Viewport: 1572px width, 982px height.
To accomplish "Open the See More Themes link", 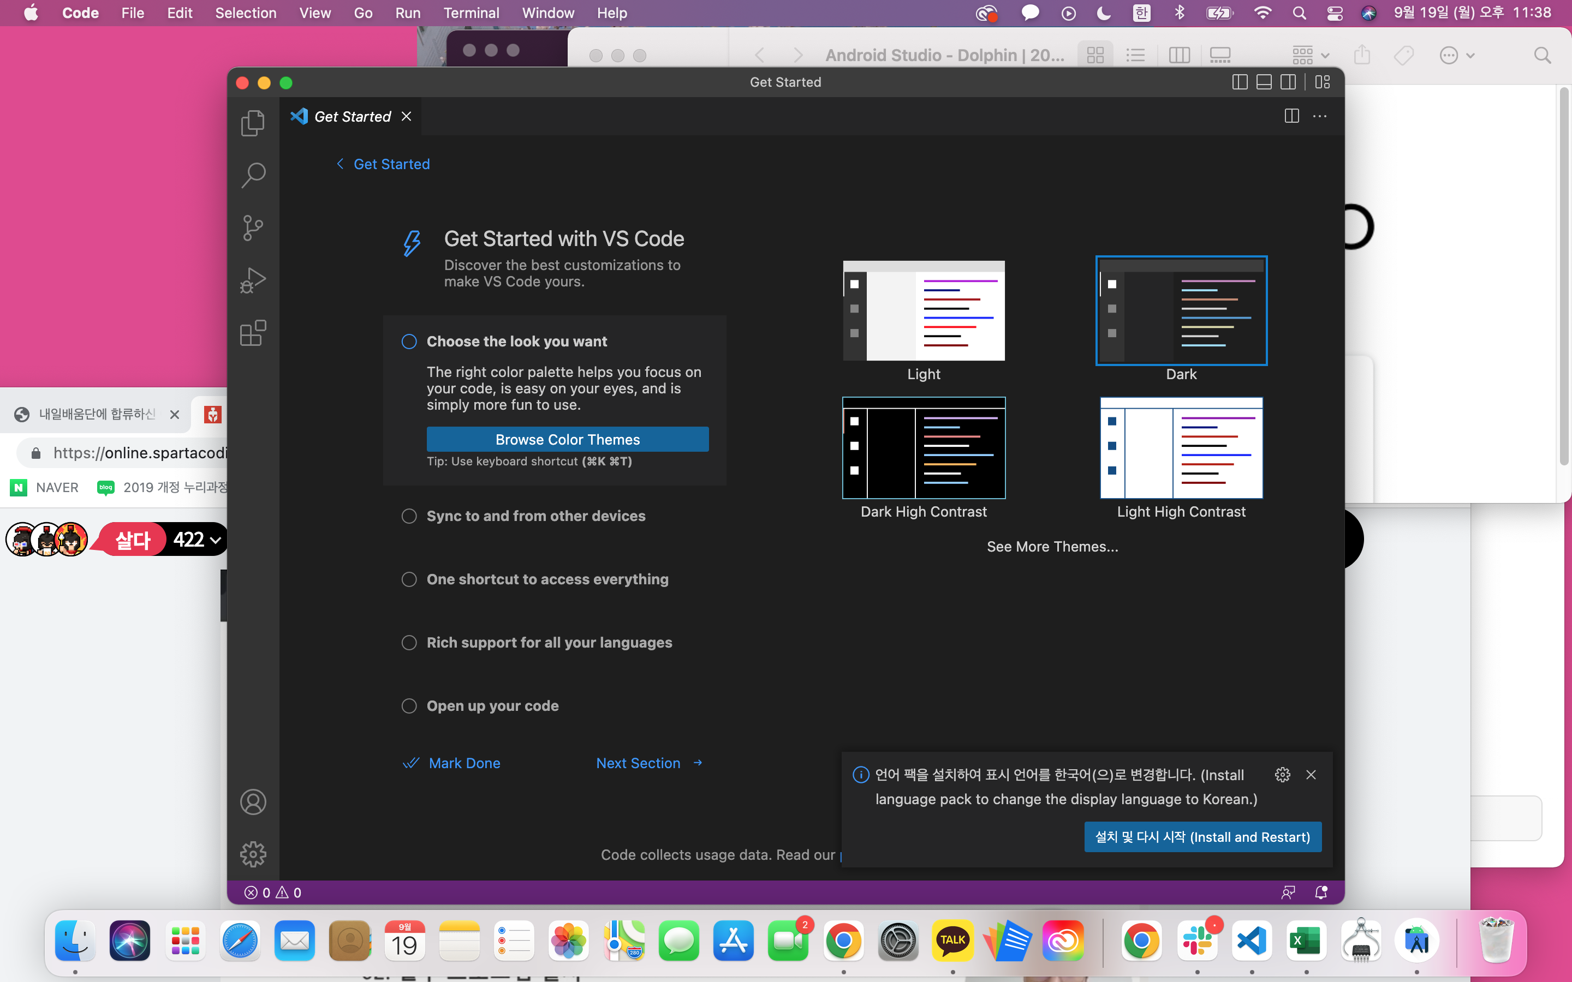I will click(1052, 547).
